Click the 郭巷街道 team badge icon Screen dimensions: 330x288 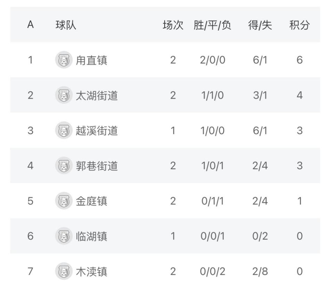[x=64, y=166]
